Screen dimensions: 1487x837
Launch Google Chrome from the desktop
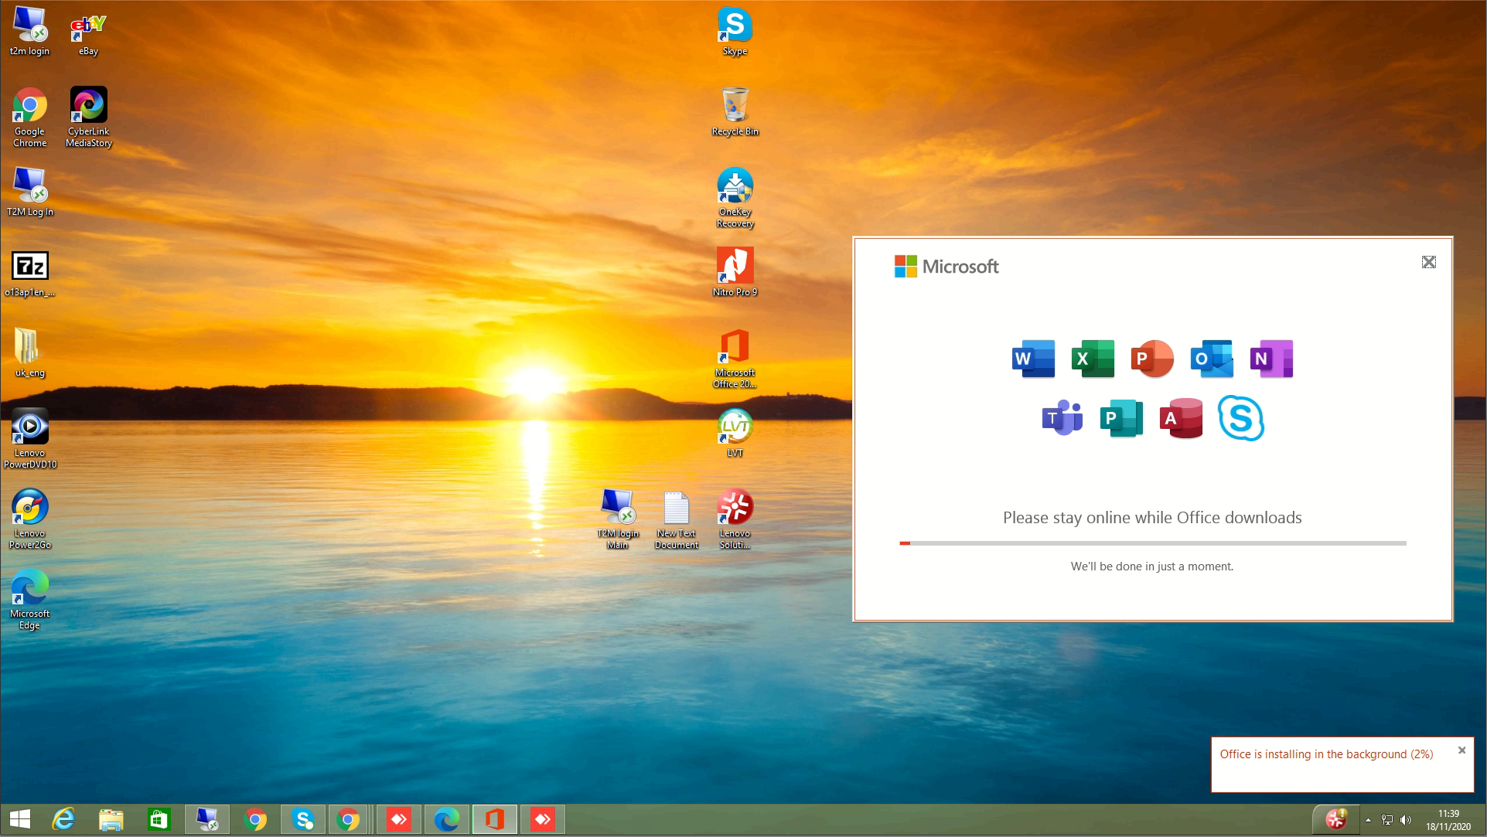[x=29, y=116]
